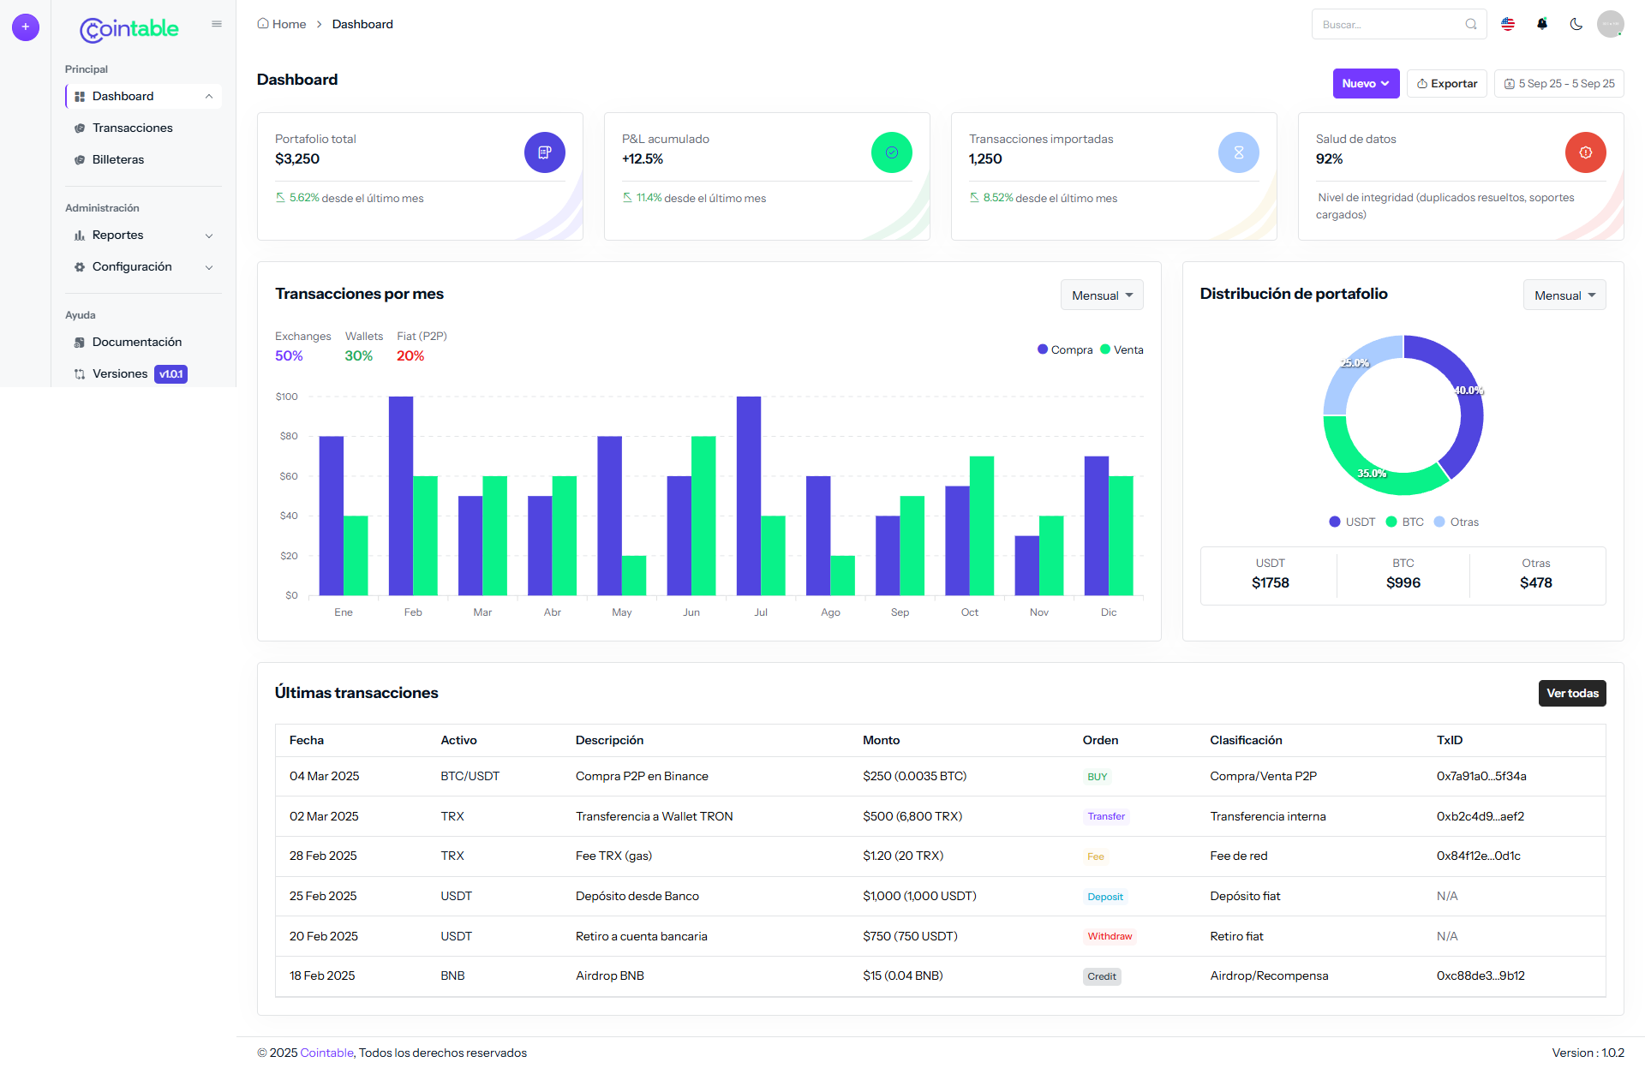The image size is (1645, 1068).
Task: Click the red Salud de datos icon
Action: click(x=1585, y=152)
